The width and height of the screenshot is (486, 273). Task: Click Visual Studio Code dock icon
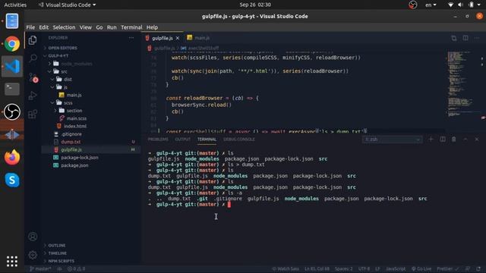[x=12, y=66]
